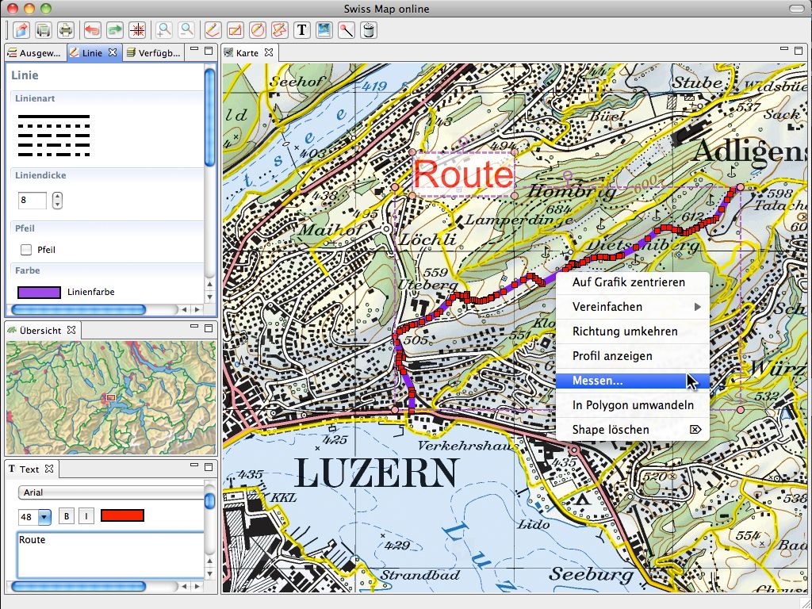
Task: Choose the short-dashed line style, second row
Action: point(54,126)
